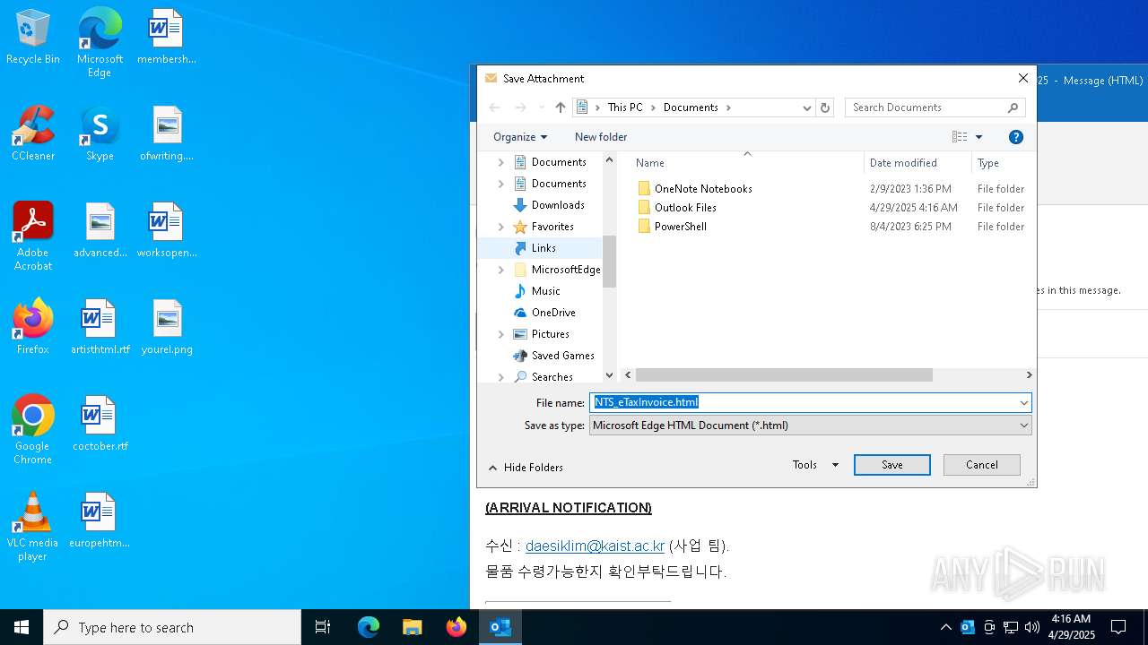The width and height of the screenshot is (1148, 645).
Task: Open Firefox from the taskbar
Action: pyautogui.click(x=457, y=627)
